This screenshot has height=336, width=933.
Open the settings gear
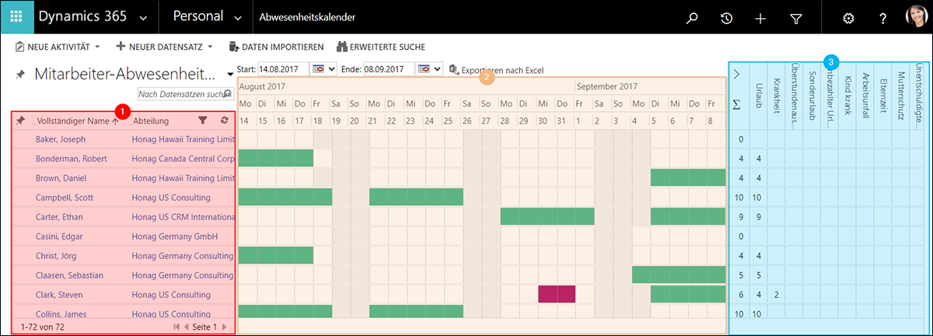(x=849, y=18)
